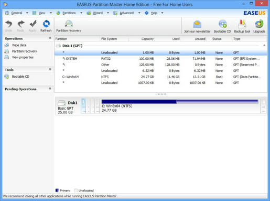Screen dimensions: 270x201
Task: Sort by the Used column header
Action: click(168, 39)
